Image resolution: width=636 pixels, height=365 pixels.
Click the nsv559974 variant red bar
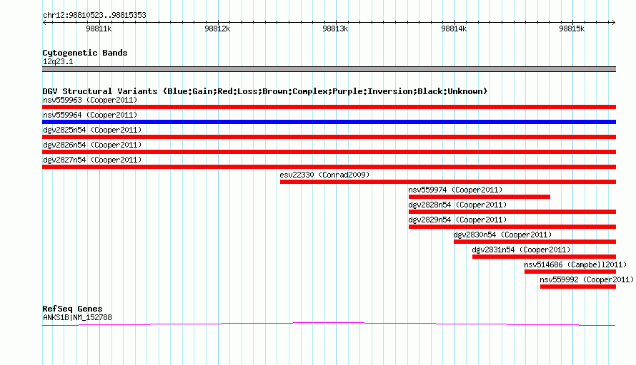coord(480,197)
